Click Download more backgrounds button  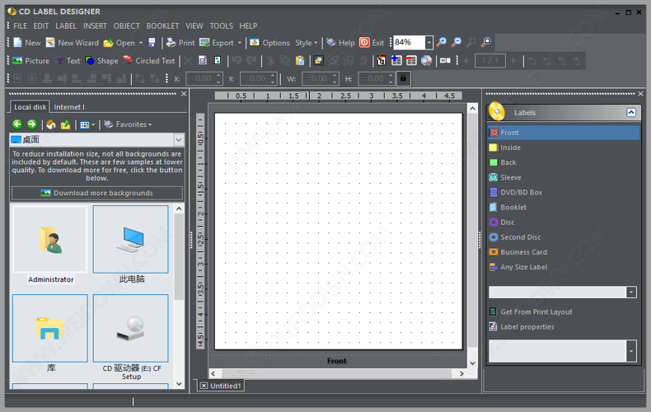(97, 193)
